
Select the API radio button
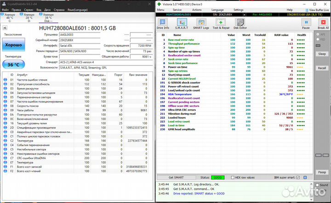318,34
